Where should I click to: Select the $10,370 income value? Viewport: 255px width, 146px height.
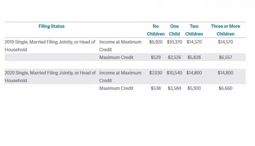[x=174, y=42]
